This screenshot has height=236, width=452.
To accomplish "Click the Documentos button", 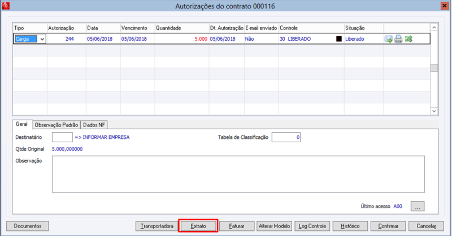I will pyautogui.click(x=28, y=226).
